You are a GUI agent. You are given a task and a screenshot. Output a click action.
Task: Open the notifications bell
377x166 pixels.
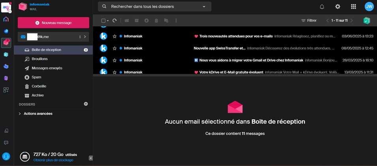pyautogui.click(x=322, y=6)
